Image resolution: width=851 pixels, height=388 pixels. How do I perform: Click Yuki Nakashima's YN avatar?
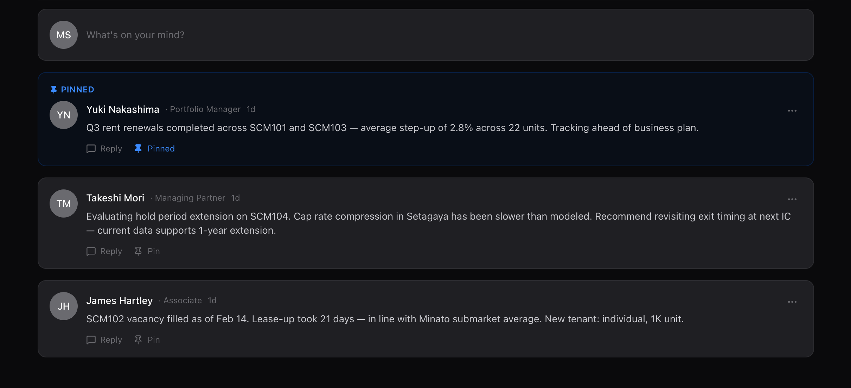coord(64,115)
